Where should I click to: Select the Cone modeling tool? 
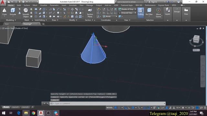point(4,12)
